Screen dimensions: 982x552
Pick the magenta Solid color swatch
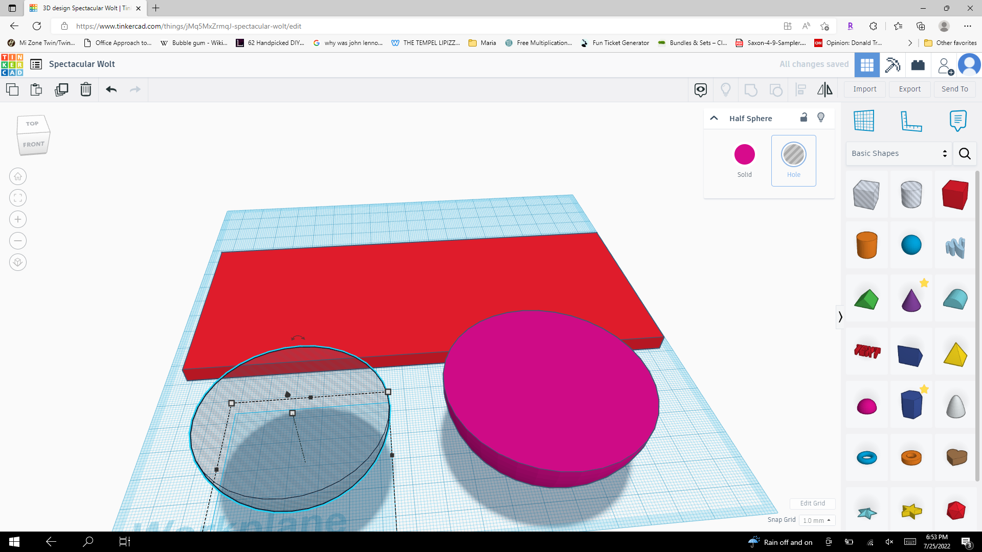745,154
